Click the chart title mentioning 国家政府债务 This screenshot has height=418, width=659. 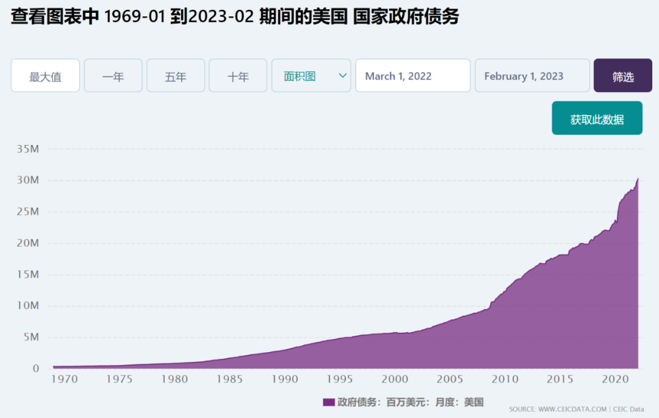[235, 18]
